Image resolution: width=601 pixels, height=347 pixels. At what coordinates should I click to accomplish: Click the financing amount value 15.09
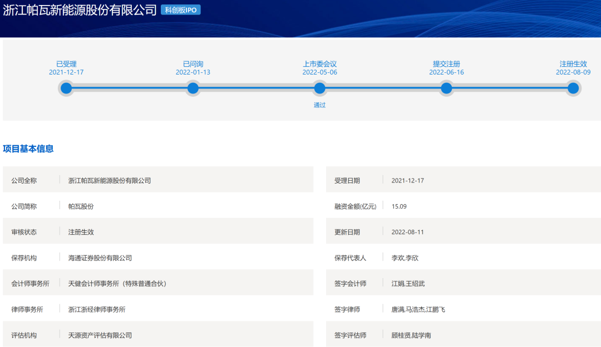(x=399, y=206)
